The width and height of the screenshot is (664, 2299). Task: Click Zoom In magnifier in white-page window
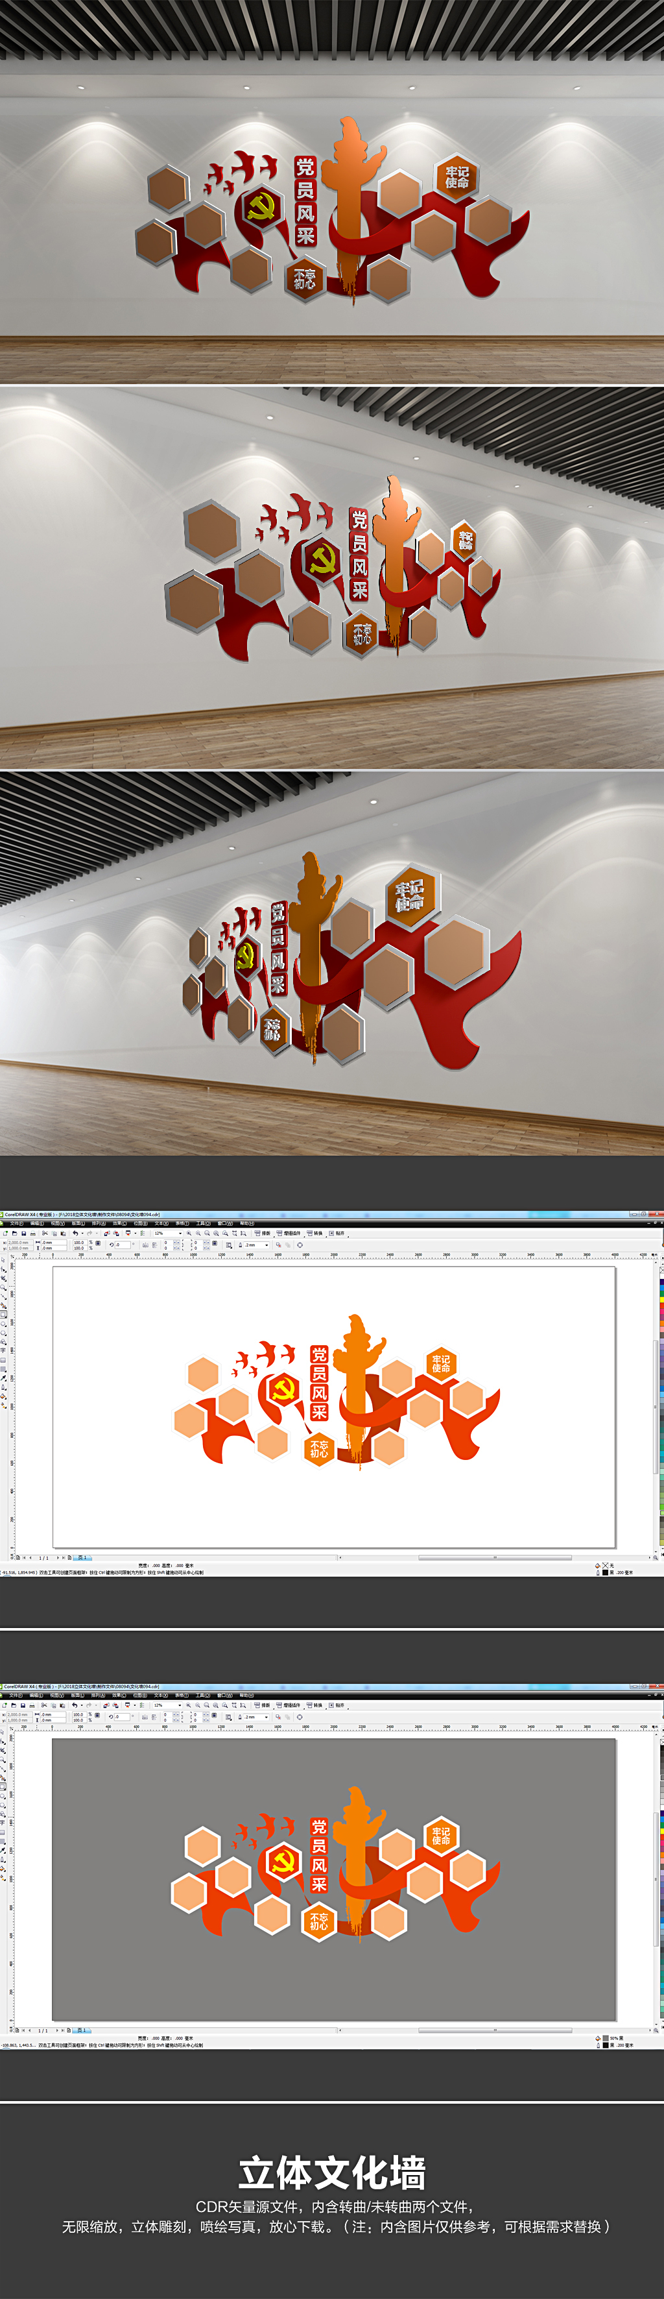tap(189, 1232)
